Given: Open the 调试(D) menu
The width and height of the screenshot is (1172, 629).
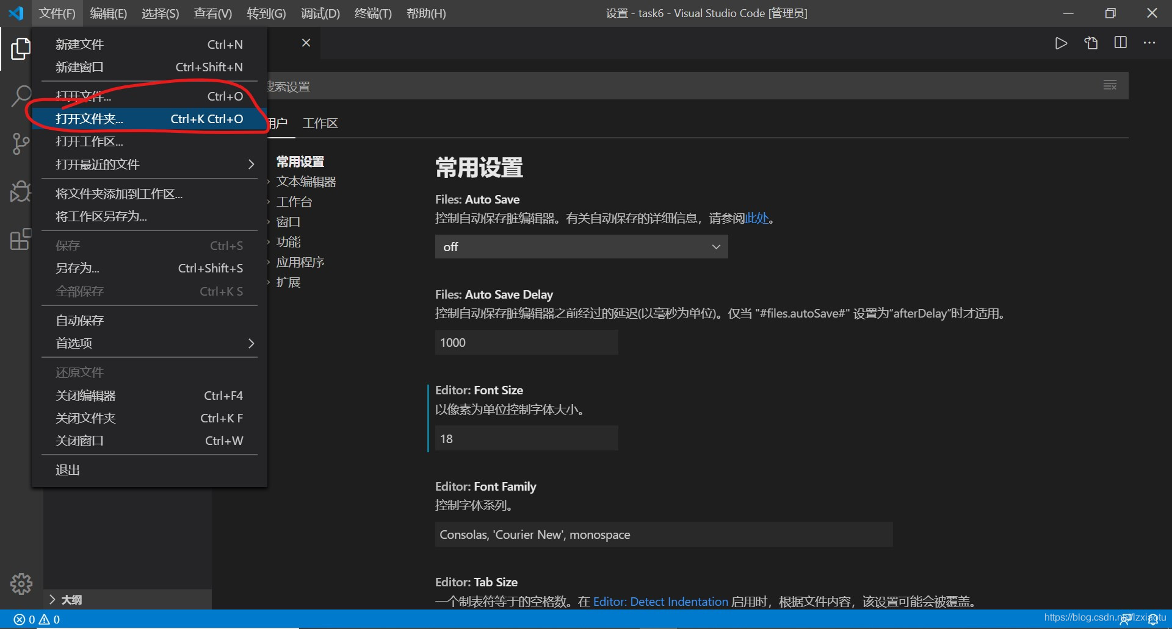Looking at the screenshot, I should coord(320,13).
